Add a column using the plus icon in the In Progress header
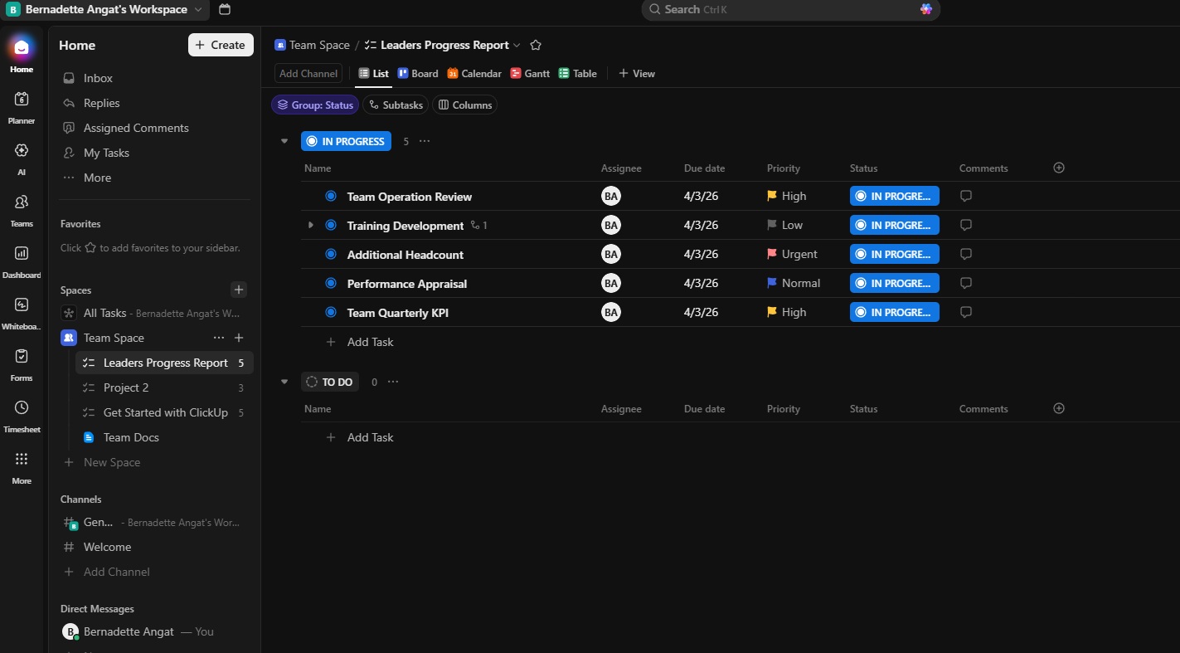This screenshot has width=1180, height=653. (x=1059, y=168)
